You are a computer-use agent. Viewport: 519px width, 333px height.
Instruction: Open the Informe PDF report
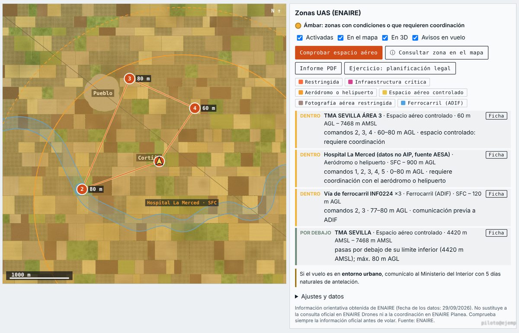318,68
